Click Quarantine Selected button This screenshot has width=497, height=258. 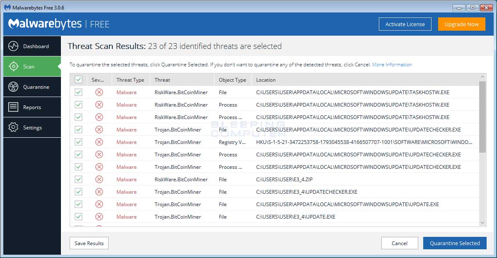tap(455, 243)
